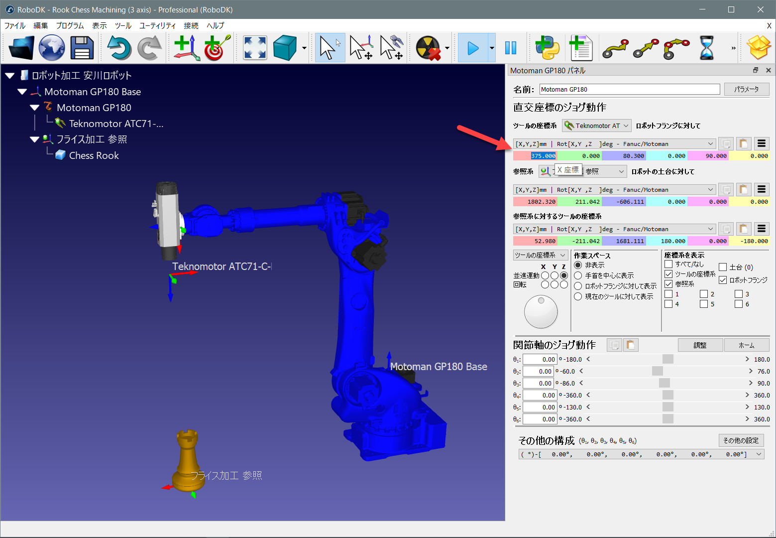Open the online library globe icon
This screenshot has height=538, width=776.
[52, 48]
